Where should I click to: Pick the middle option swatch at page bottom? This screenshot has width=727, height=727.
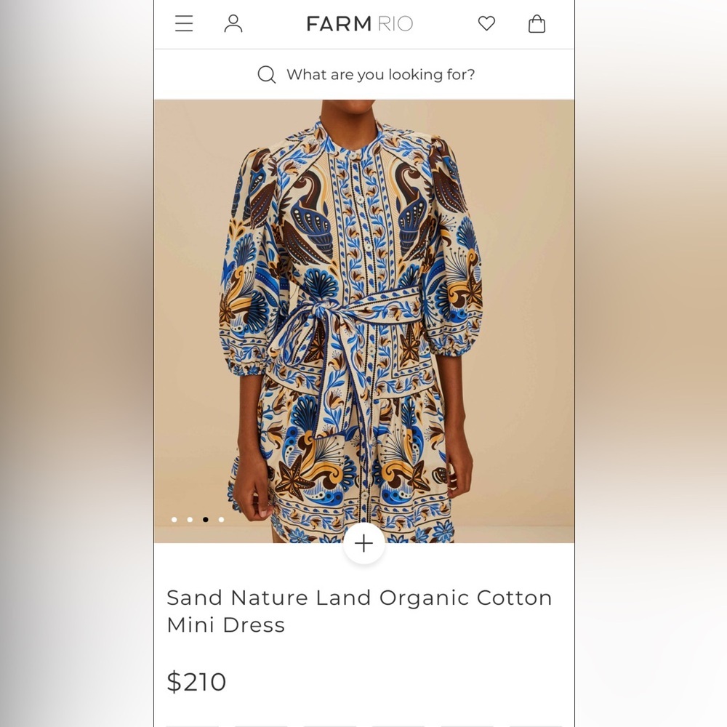coord(329,725)
